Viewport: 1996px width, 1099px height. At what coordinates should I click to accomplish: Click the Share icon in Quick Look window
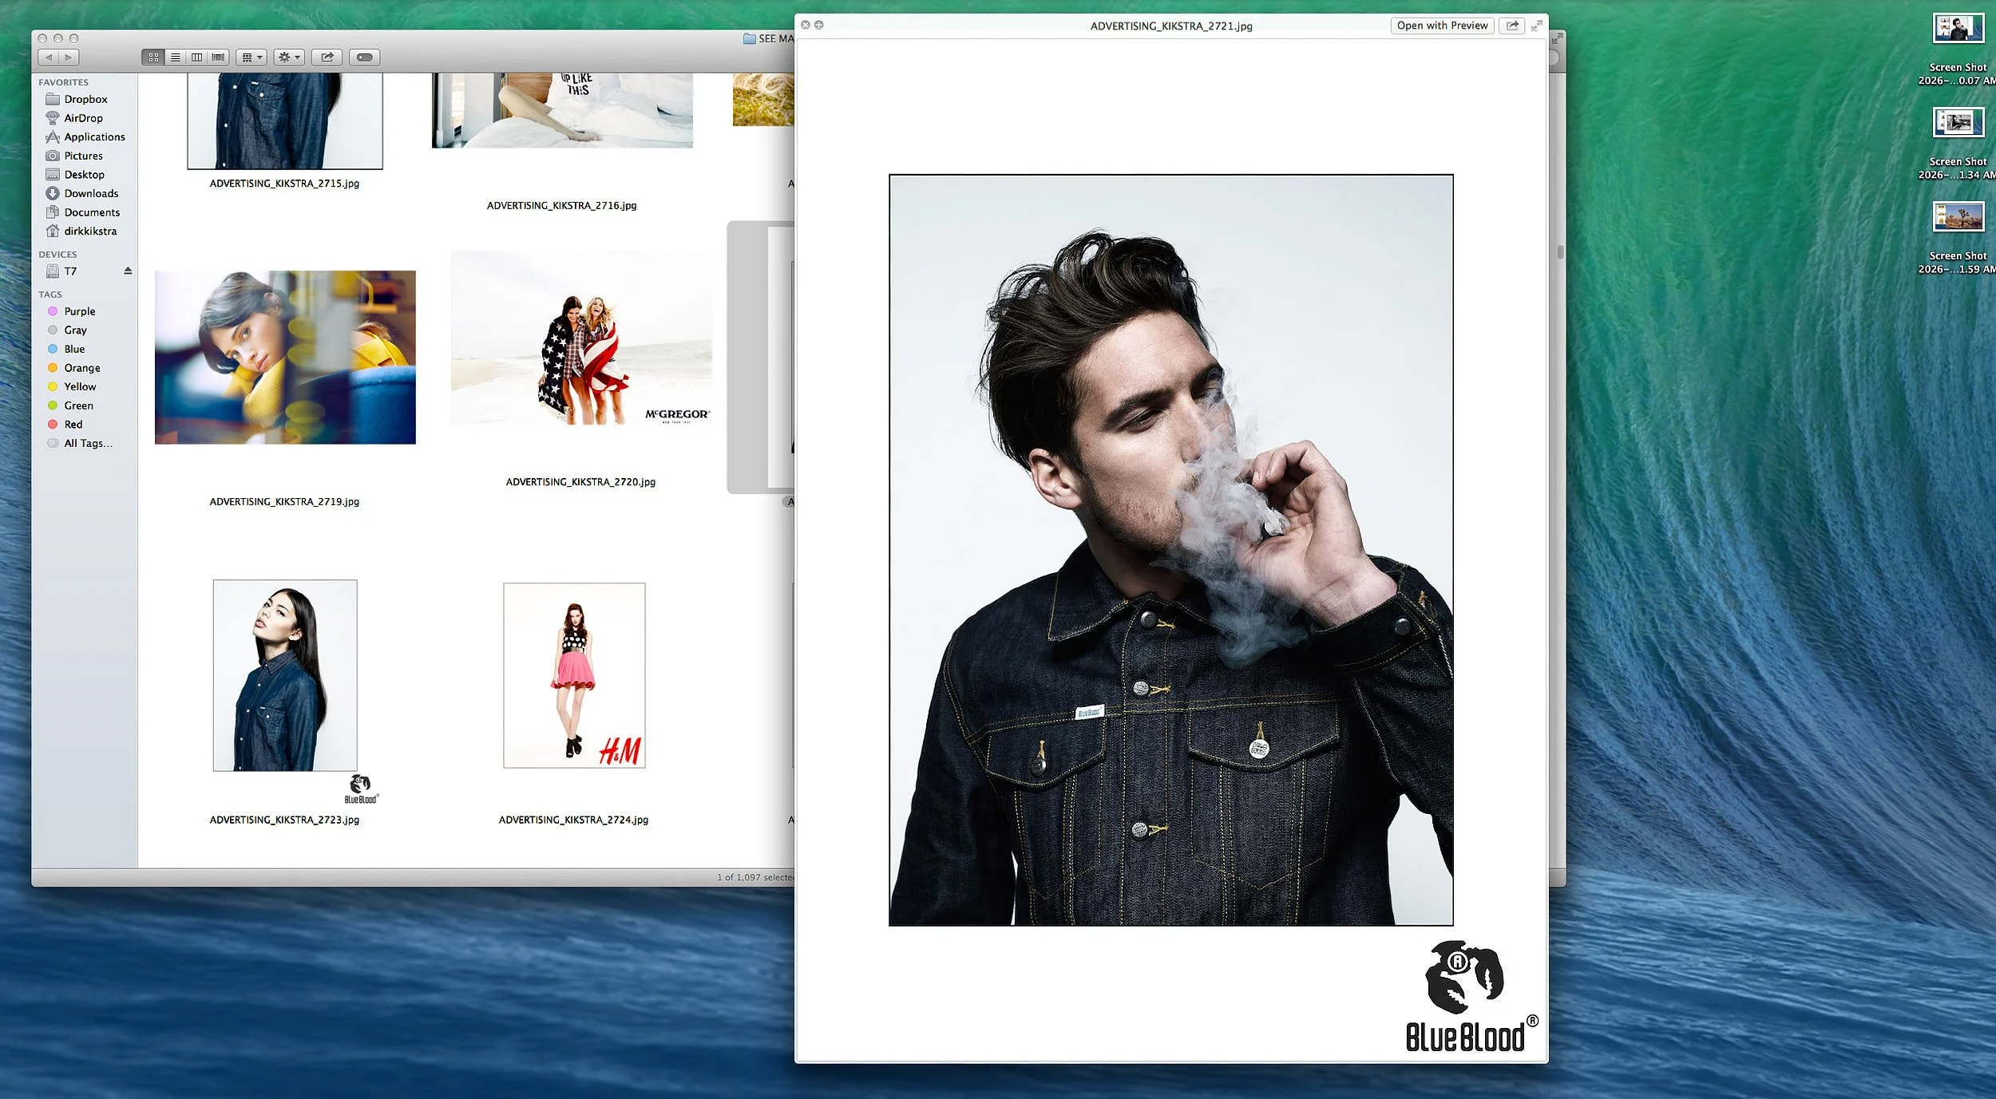(x=1512, y=26)
